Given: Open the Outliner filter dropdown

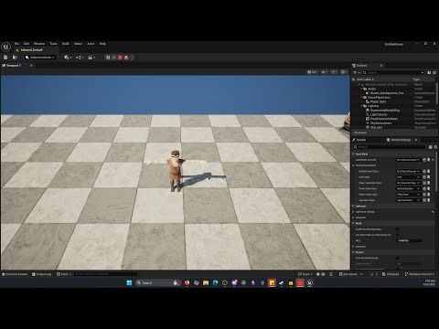Looking at the screenshot, I should pos(356,72).
